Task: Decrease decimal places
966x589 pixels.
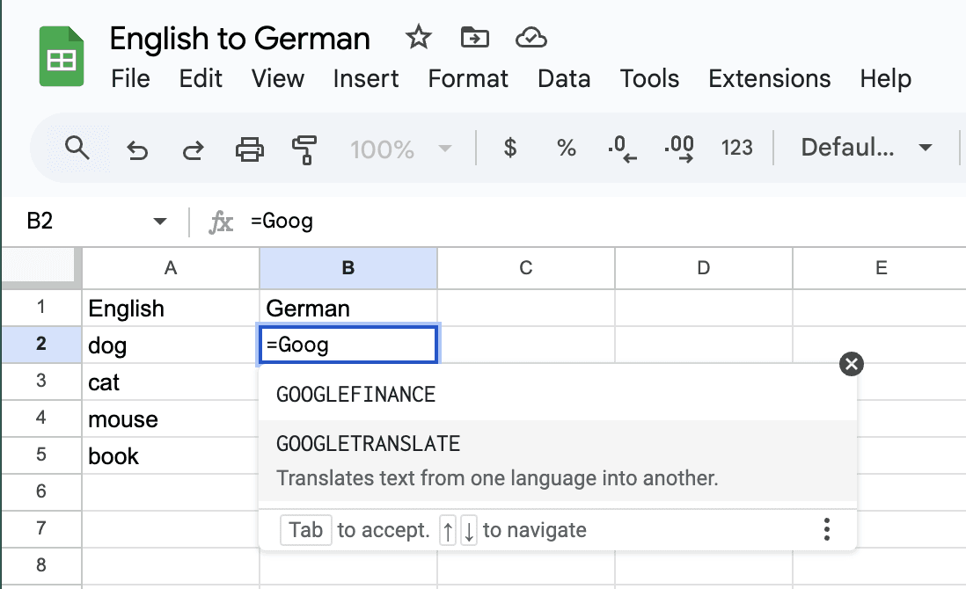Action: click(622, 149)
